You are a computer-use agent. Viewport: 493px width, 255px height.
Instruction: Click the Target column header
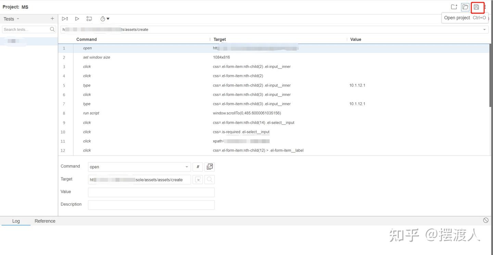click(x=220, y=39)
